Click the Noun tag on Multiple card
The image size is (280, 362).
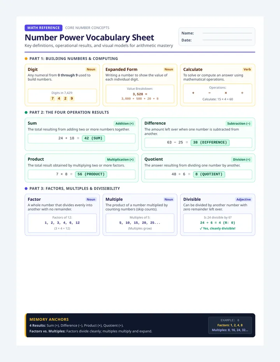[168, 200]
